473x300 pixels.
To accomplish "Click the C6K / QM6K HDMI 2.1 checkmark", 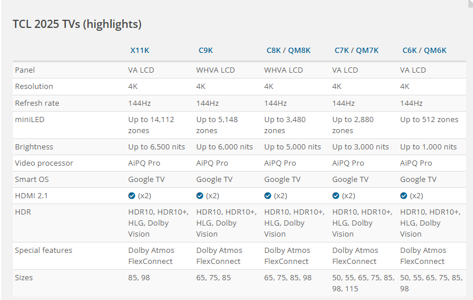I will click(404, 196).
